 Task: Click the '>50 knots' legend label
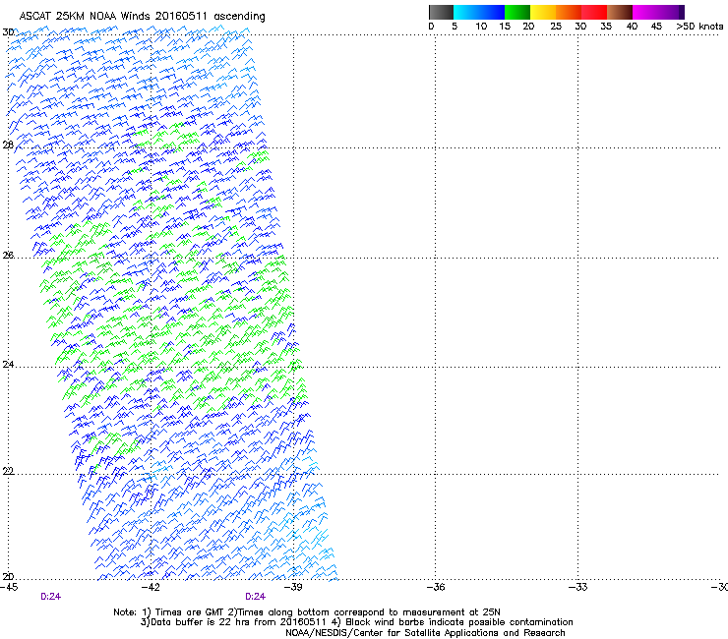coord(699,27)
